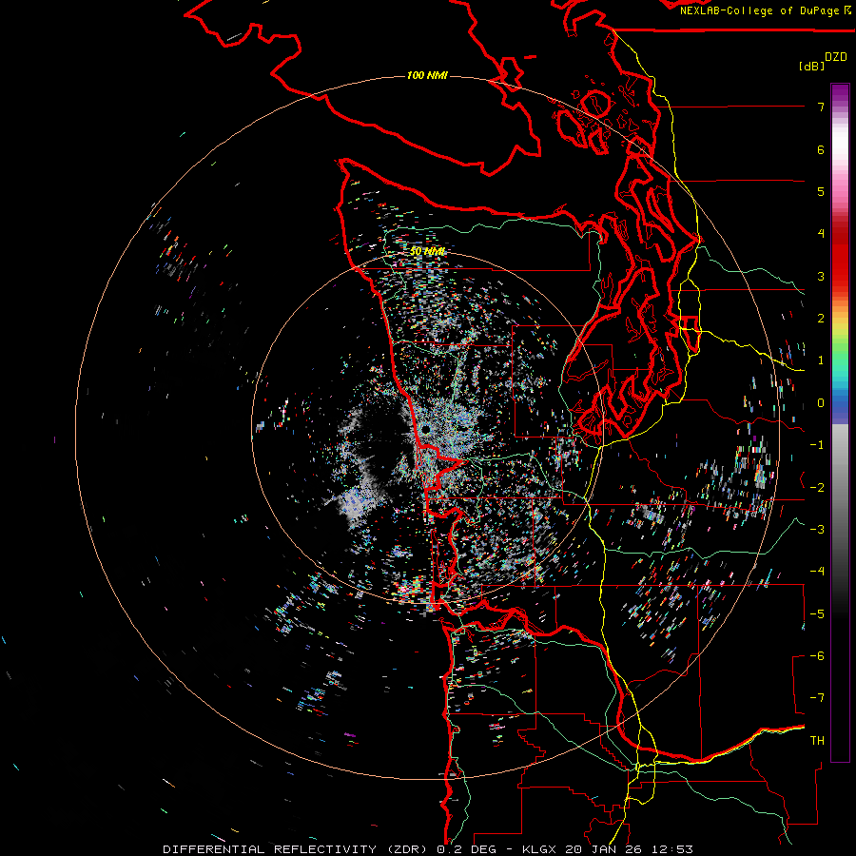Viewport: 856px width, 856px height.
Task: Click the -1 value on the scale
Action: point(817,445)
